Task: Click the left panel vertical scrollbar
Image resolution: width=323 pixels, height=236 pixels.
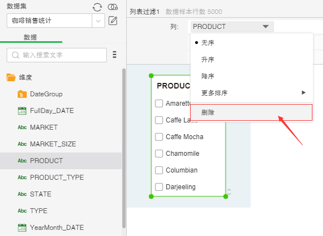Action: [x=124, y=148]
